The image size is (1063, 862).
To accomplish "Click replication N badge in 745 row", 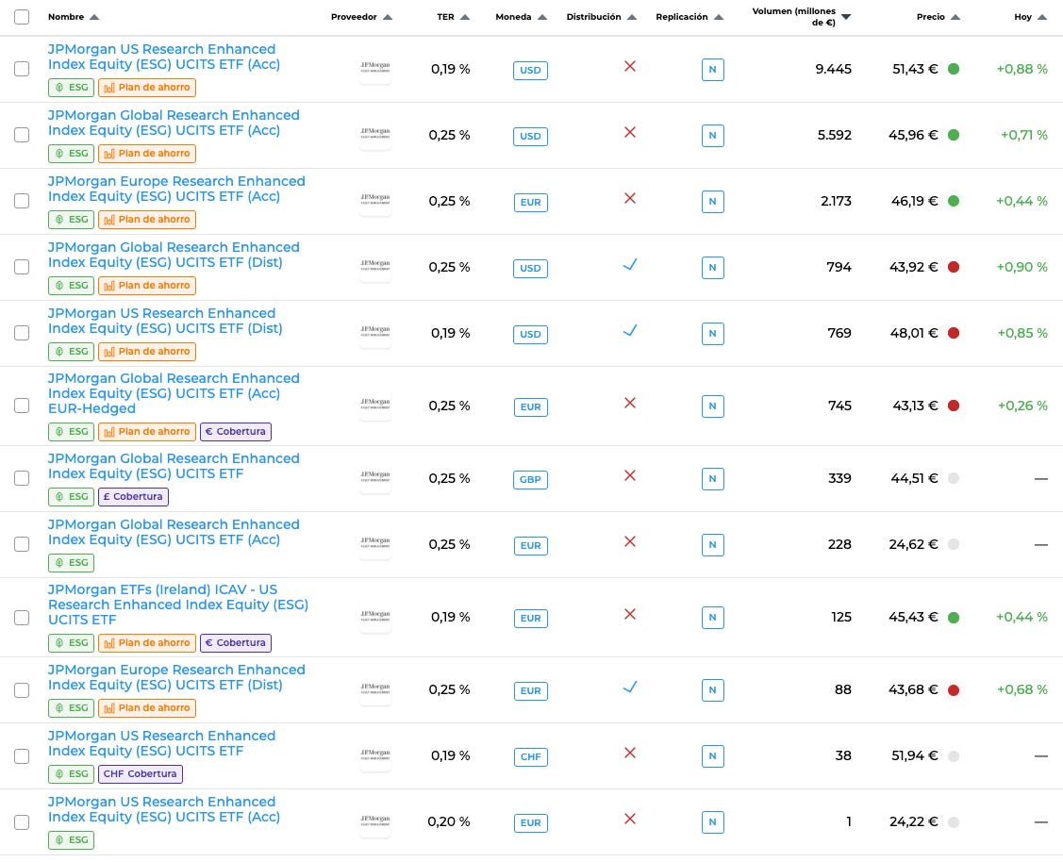I will point(712,406).
